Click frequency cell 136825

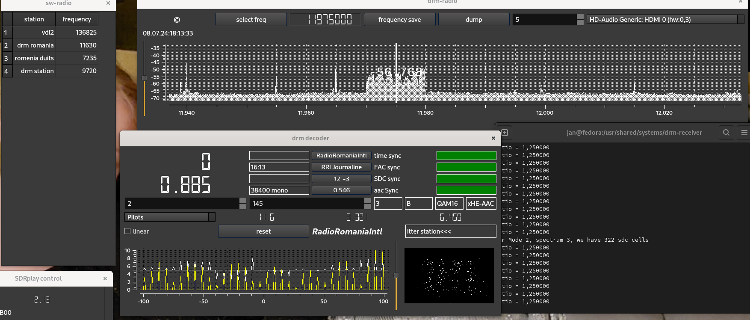point(77,33)
